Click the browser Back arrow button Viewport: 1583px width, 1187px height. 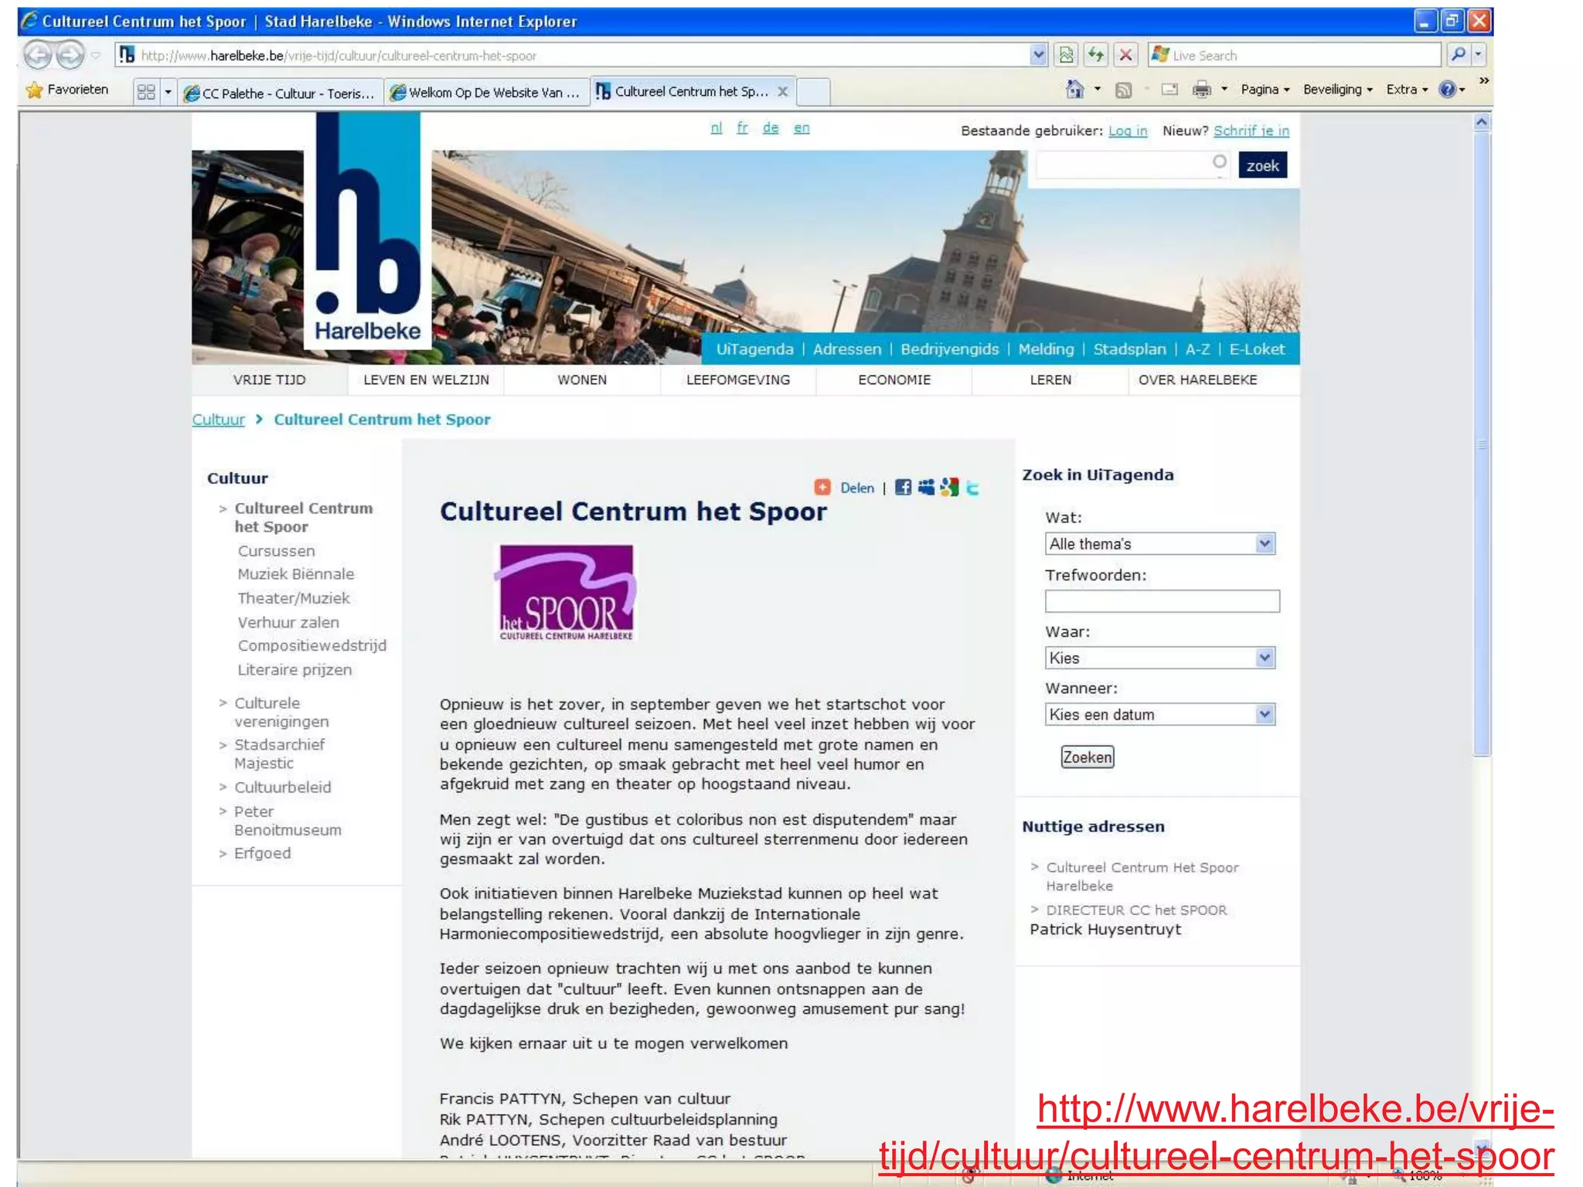(37, 56)
